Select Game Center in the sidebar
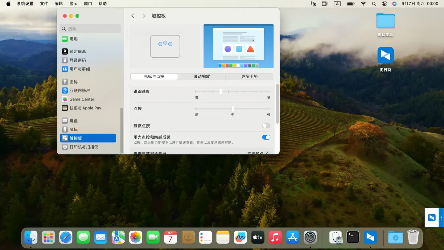444x250 pixels. [81, 99]
